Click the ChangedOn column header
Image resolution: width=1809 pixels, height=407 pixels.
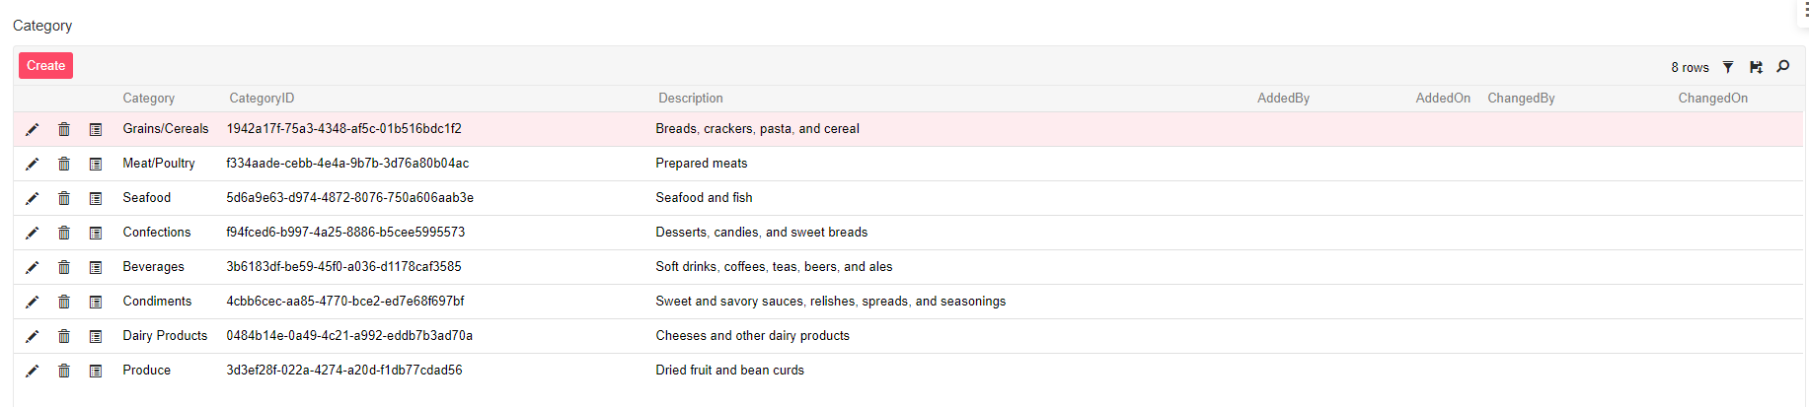click(1712, 99)
